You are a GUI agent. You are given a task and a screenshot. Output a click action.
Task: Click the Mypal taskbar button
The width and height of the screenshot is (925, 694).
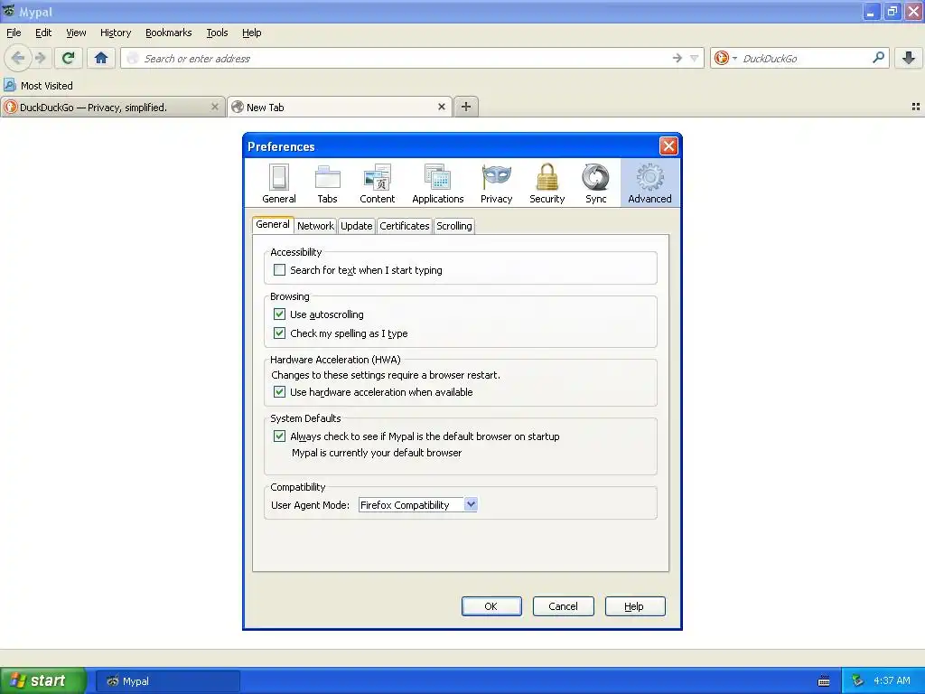click(x=168, y=681)
